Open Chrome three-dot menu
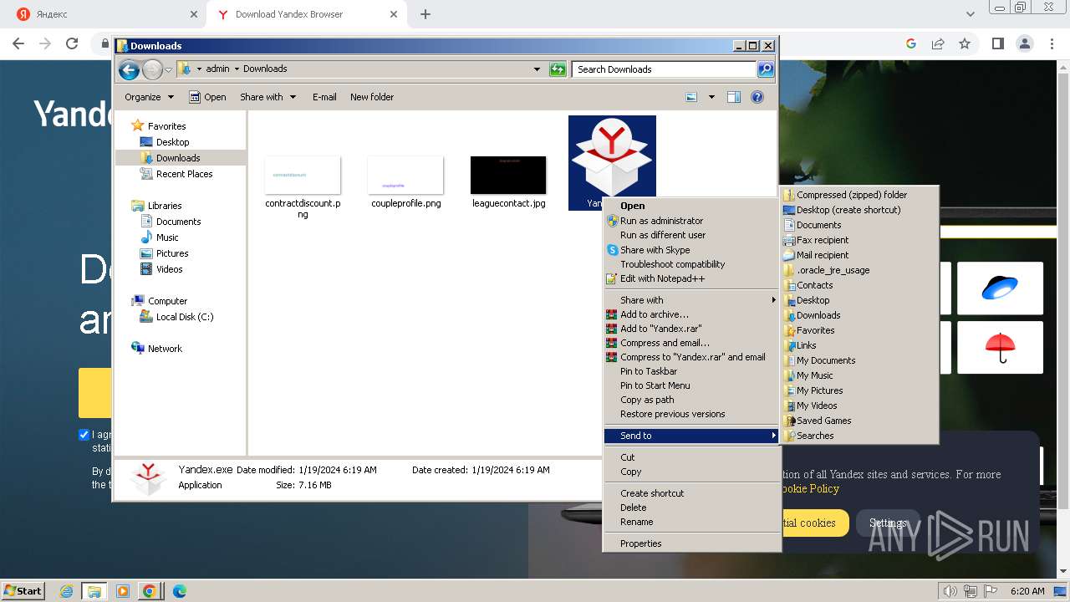Screen dimensions: 1070x602 (x=1051, y=43)
